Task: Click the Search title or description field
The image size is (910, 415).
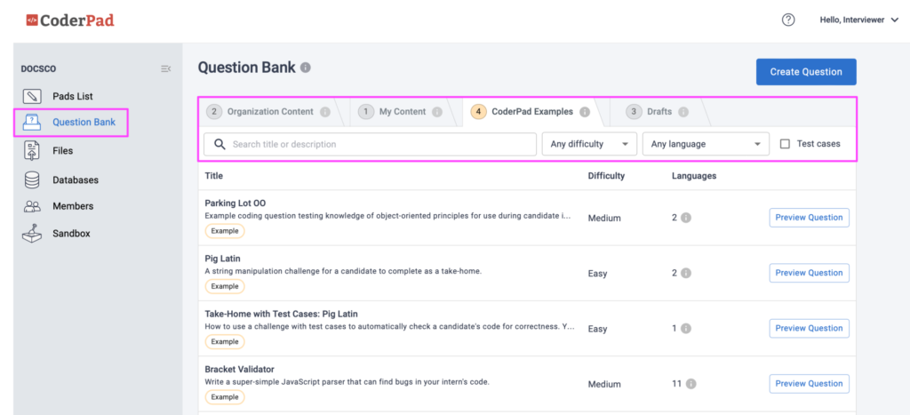Action: click(370, 144)
